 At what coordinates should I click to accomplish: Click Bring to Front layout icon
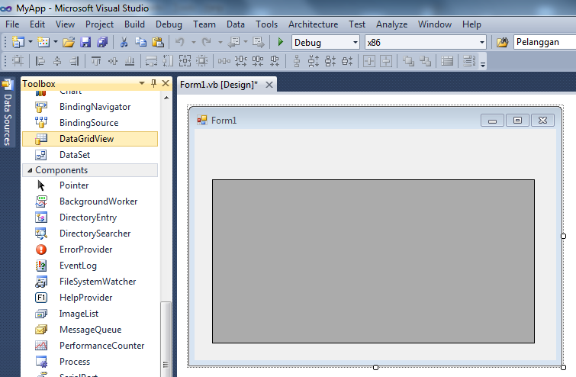click(408, 61)
